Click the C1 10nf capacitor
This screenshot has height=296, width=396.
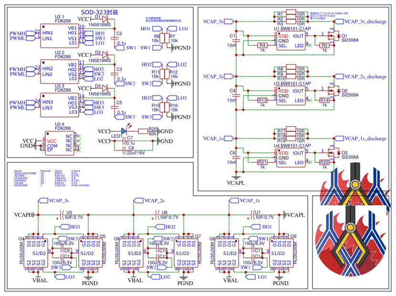(236, 39)
